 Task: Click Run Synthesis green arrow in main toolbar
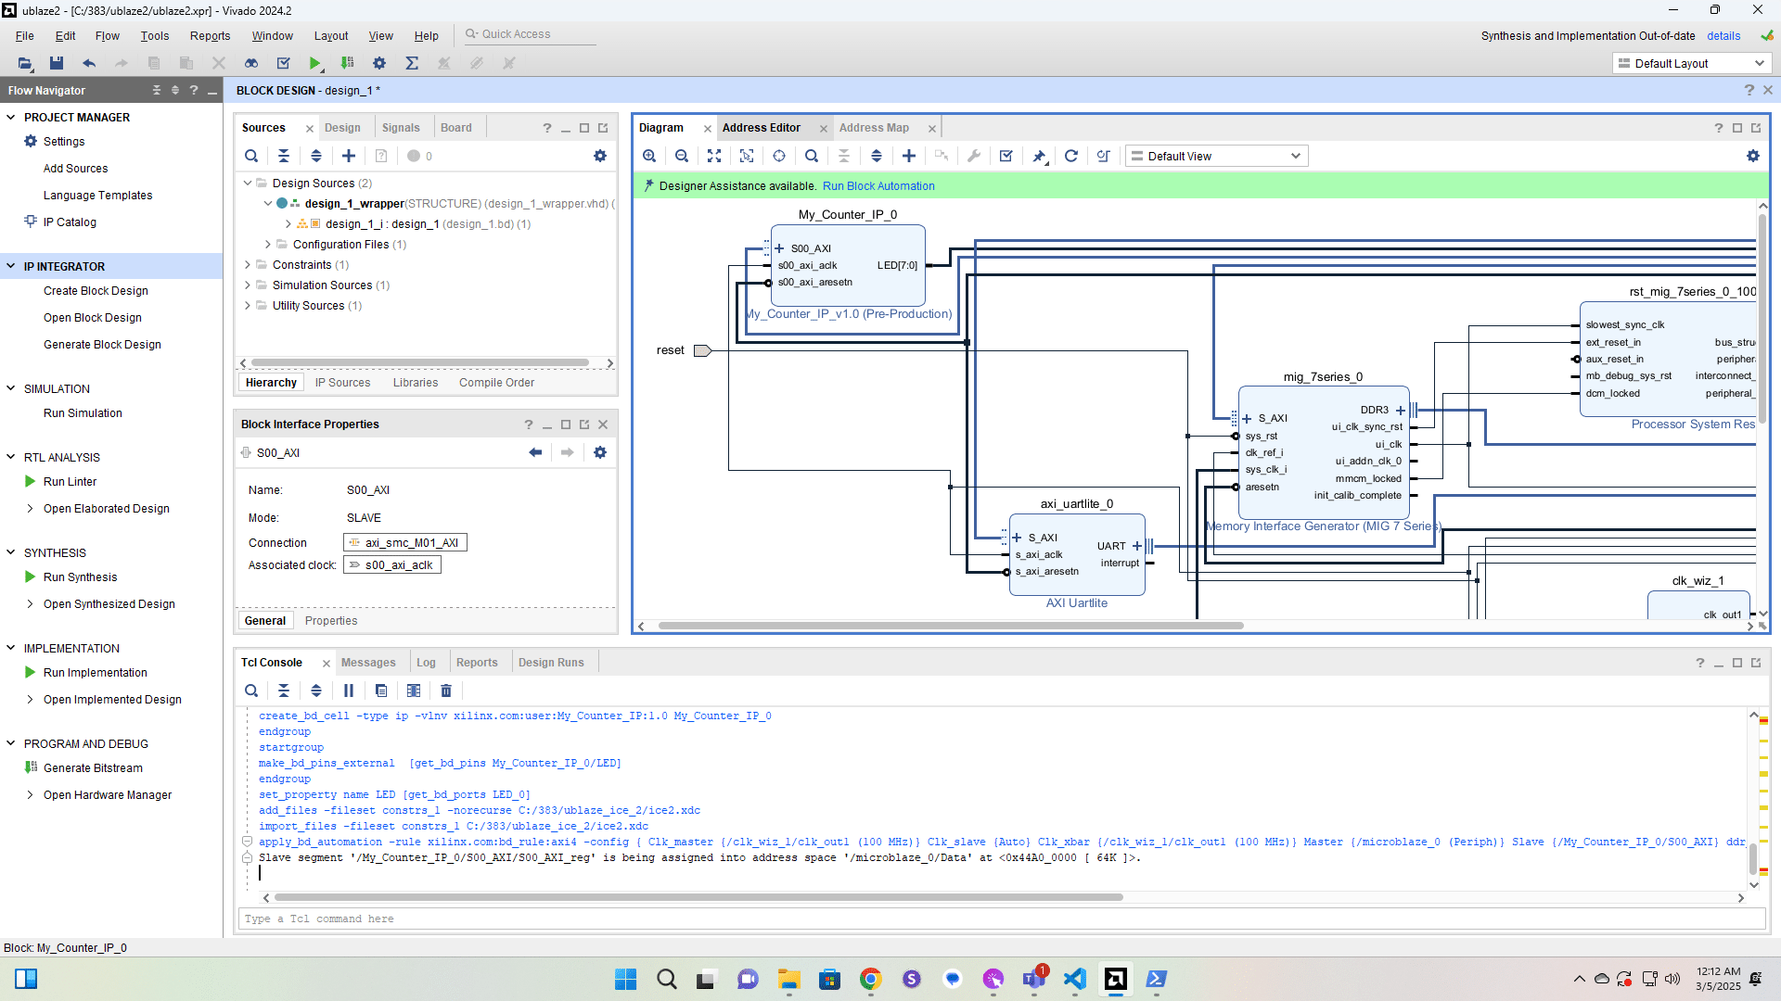(x=315, y=63)
